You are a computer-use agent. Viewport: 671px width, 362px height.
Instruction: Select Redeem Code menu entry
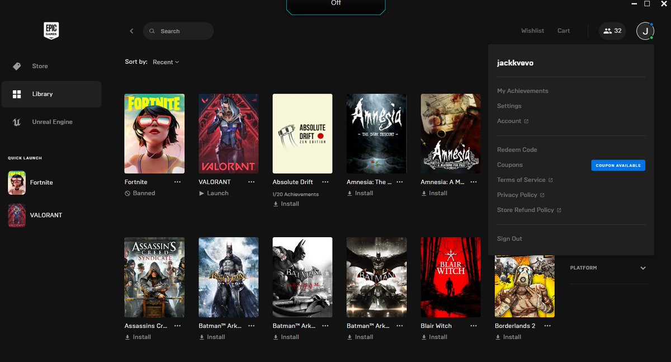(517, 150)
